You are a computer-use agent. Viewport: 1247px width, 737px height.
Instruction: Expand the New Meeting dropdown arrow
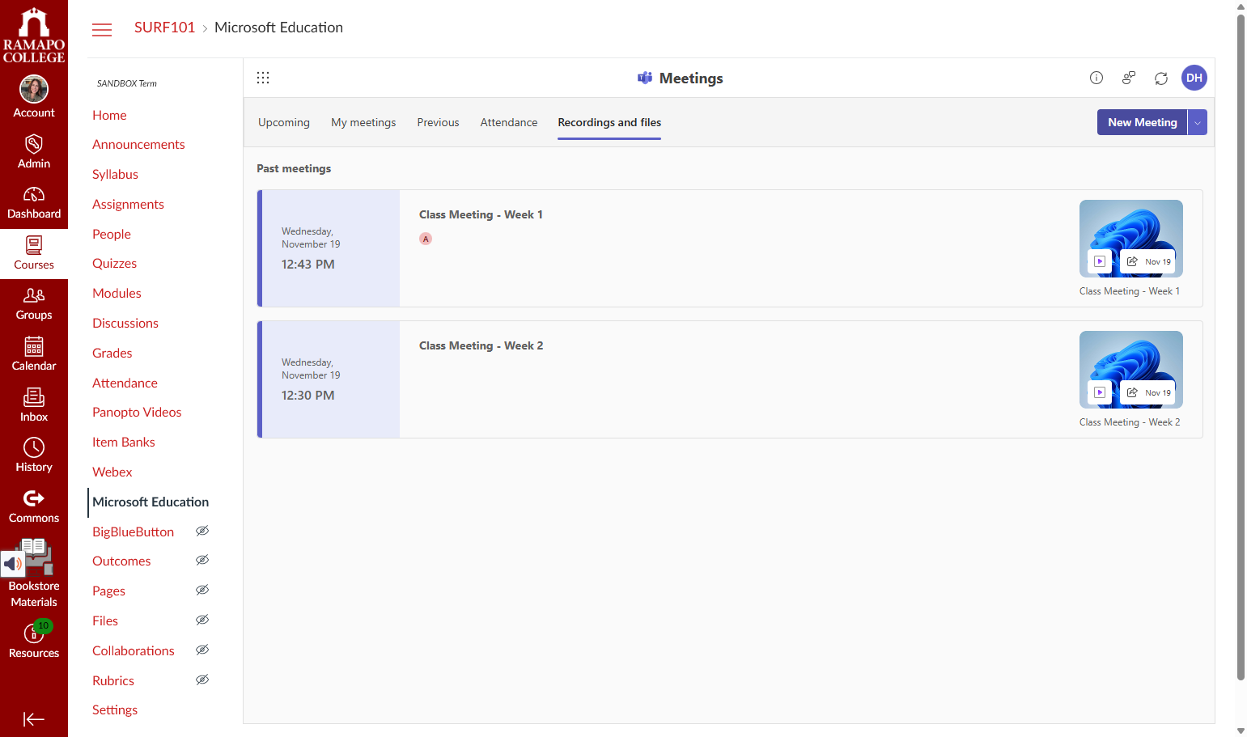coord(1198,122)
